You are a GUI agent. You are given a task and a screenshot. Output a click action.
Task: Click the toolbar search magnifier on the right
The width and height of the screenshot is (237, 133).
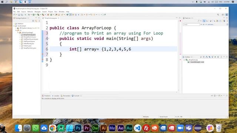(x=218, y=15)
